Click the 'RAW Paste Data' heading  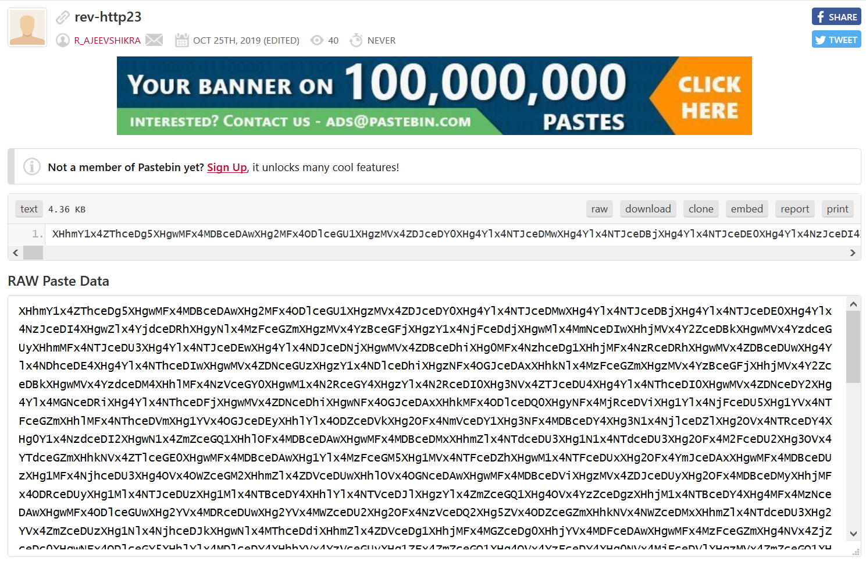(59, 281)
